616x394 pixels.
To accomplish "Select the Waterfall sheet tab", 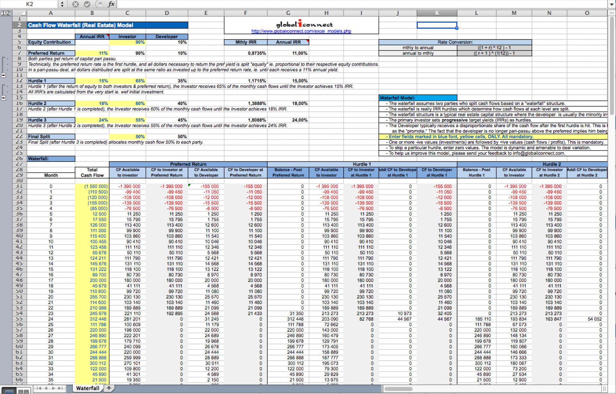I will pyautogui.click(x=88, y=388).
